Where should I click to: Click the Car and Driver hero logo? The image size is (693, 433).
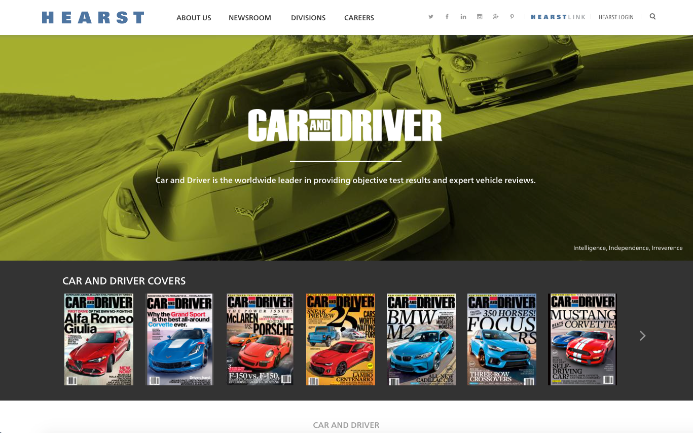pyautogui.click(x=345, y=125)
